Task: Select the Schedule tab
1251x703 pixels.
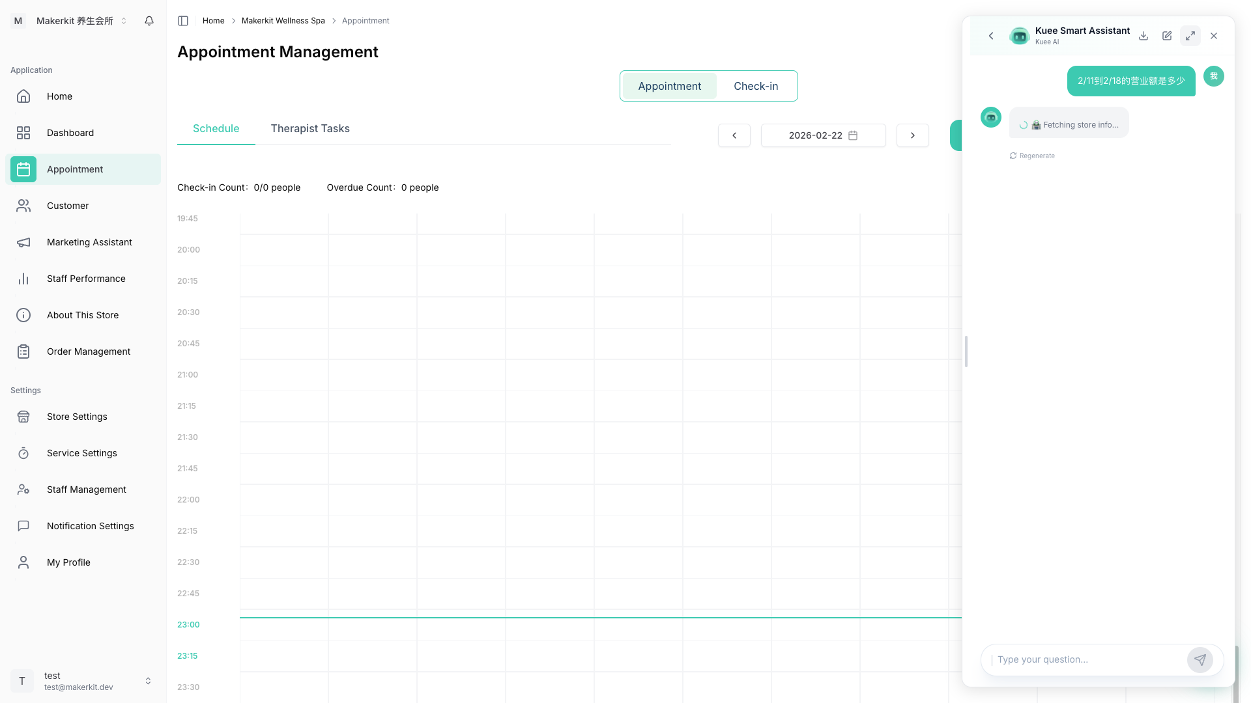Action: coord(216,128)
